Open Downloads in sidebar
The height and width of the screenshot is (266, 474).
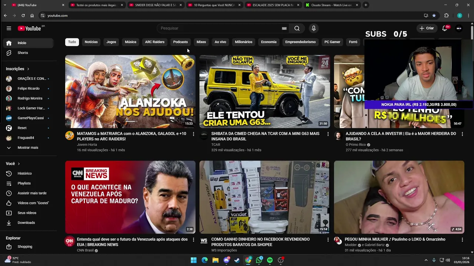click(x=29, y=223)
